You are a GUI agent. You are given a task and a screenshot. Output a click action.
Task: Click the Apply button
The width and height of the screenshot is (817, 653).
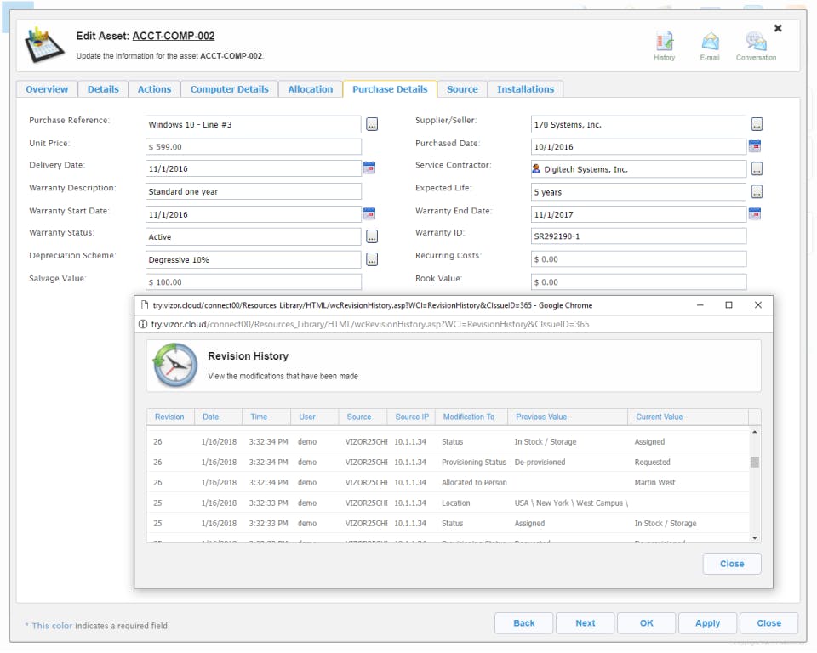(x=707, y=623)
